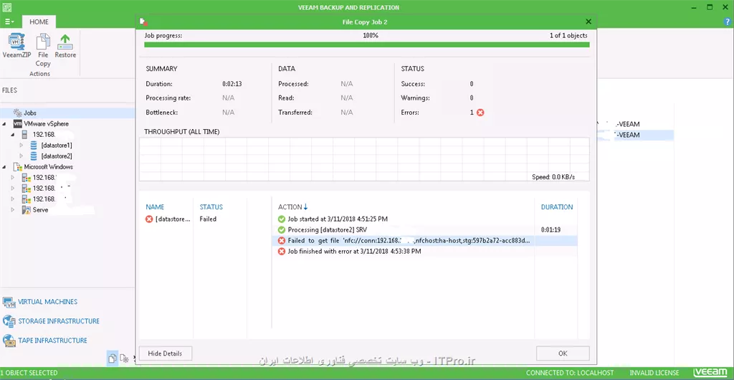Click the green check icon on 'Processing [datastore2]' row
Viewport: 734px width, 380px height.
[x=281, y=229]
